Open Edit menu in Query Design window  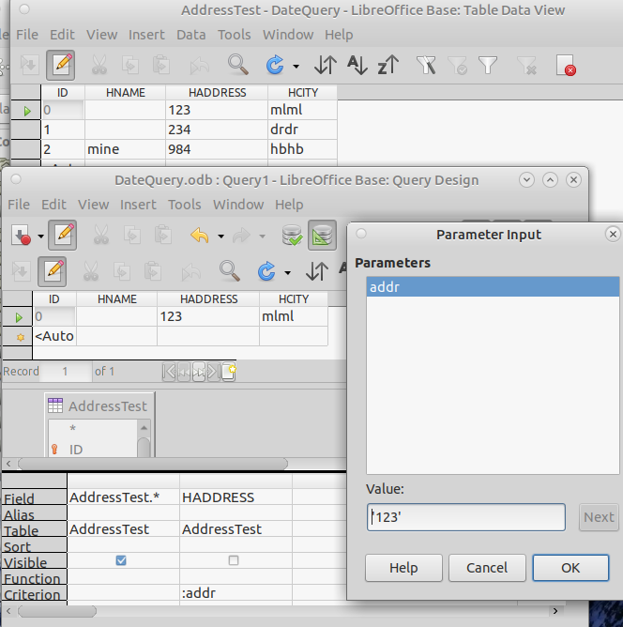[53, 205]
